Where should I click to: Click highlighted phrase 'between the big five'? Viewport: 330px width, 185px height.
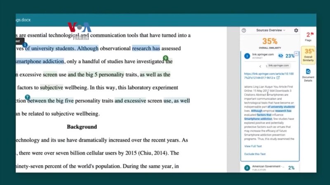tap(50, 101)
